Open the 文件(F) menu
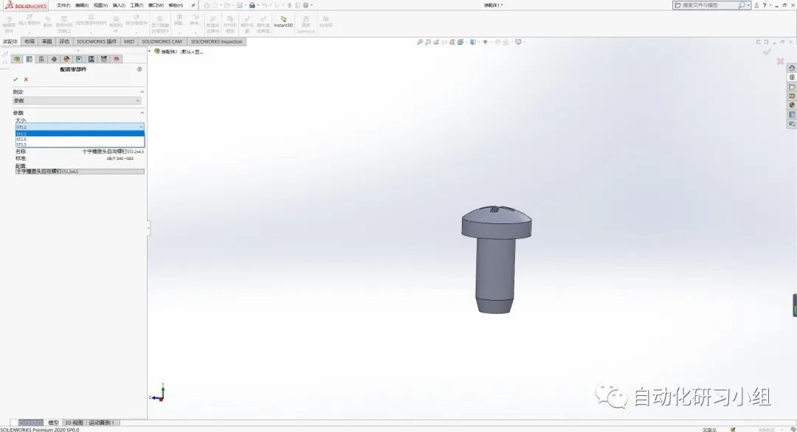The height and width of the screenshot is (432, 797). [x=63, y=5]
